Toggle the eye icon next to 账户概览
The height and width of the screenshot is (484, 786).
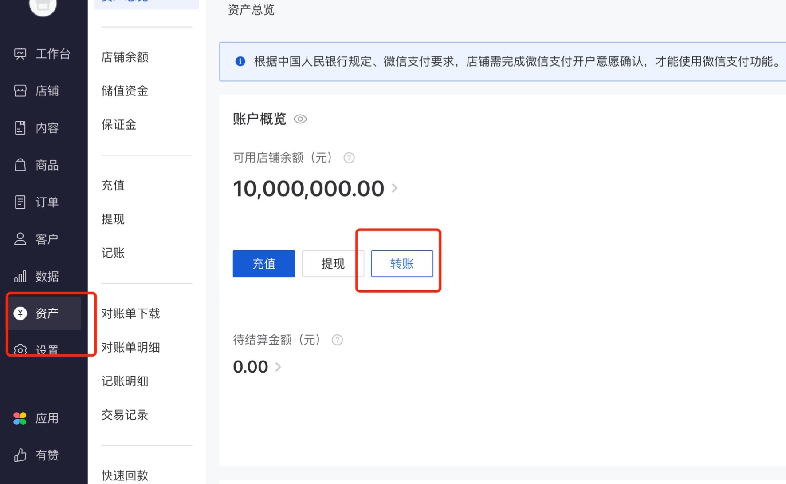pyautogui.click(x=300, y=119)
